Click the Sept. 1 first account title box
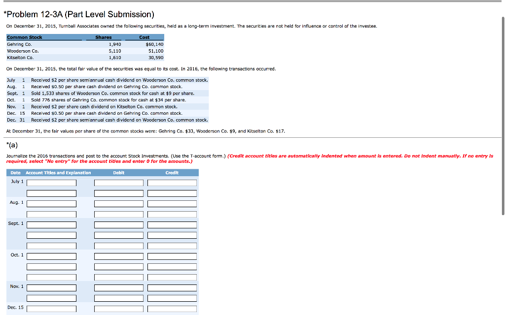Image resolution: width=505 pixels, height=315 pixels. (52, 224)
